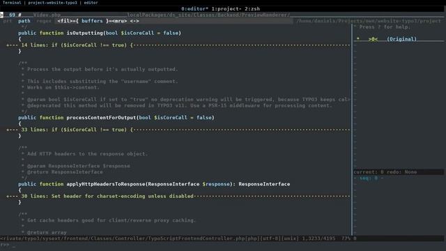Screen dimensions: 446x251
Task: Expand the folded 14 lines block
Action: tap(178, 45)
